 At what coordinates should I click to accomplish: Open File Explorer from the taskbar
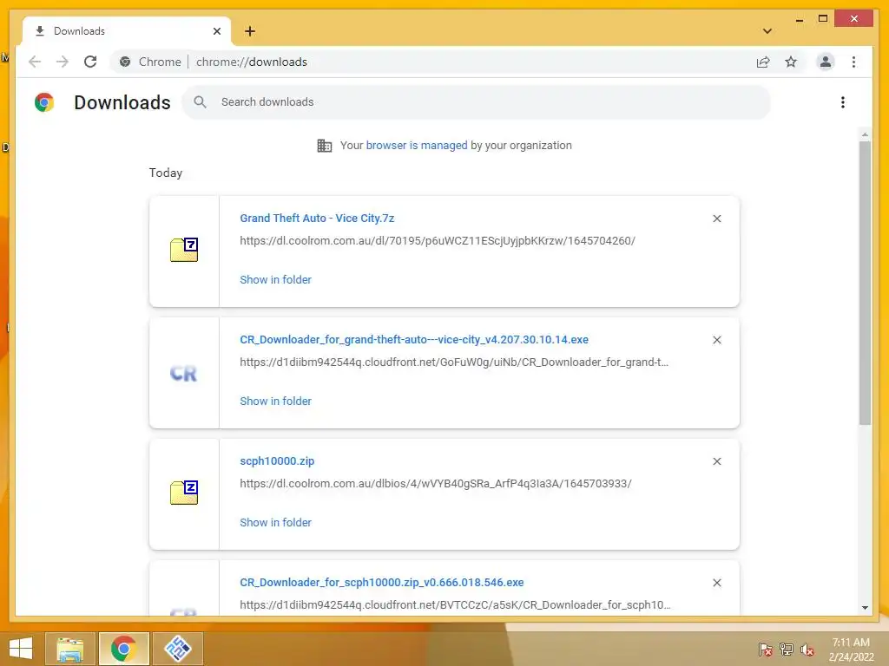70,649
